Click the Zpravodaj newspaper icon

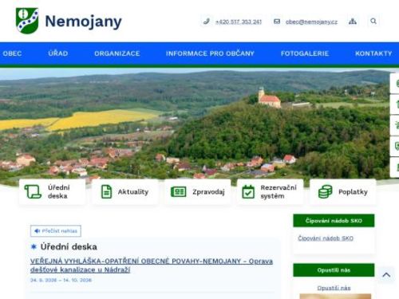[x=178, y=191]
